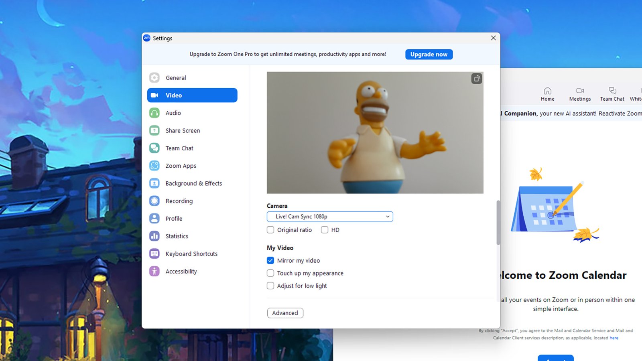This screenshot has width=642, height=361.
Task: Open the Statistics settings tab
Action: [x=192, y=236]
